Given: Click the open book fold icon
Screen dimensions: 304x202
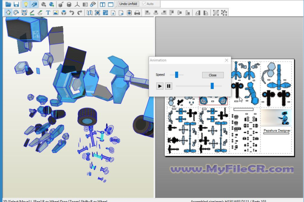Looking at the screenshot, I should click(90, 13).
